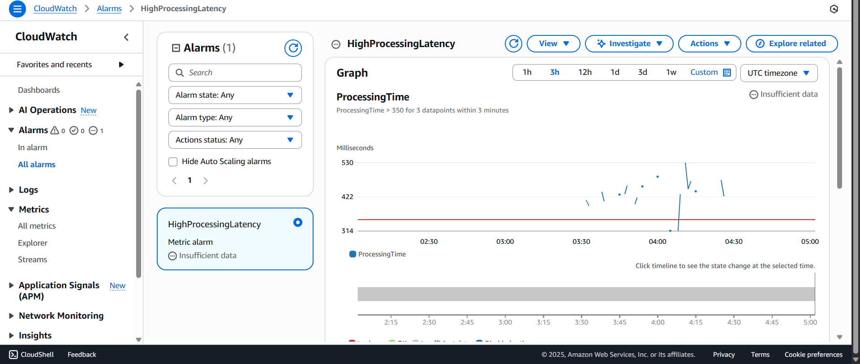This screenshot has width=860, height=364.
Task: Click the alarm Search input field
Action: coord(235,73)
